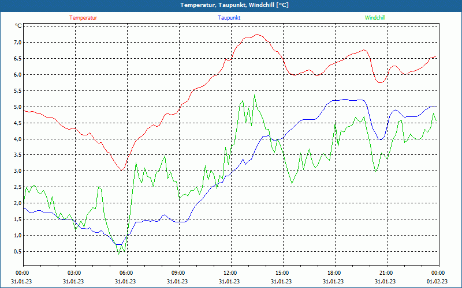Click the 2,0 y-axis value
Viewport: 462px width, 288px height.
pos(18,203)
